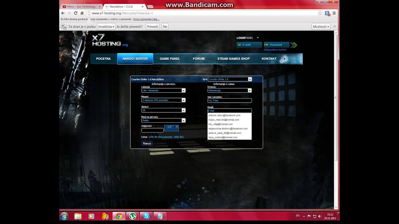This screenshot has width=399, height=224.
Task: Bookmark this page with the star icon
Action: [320, 13]
